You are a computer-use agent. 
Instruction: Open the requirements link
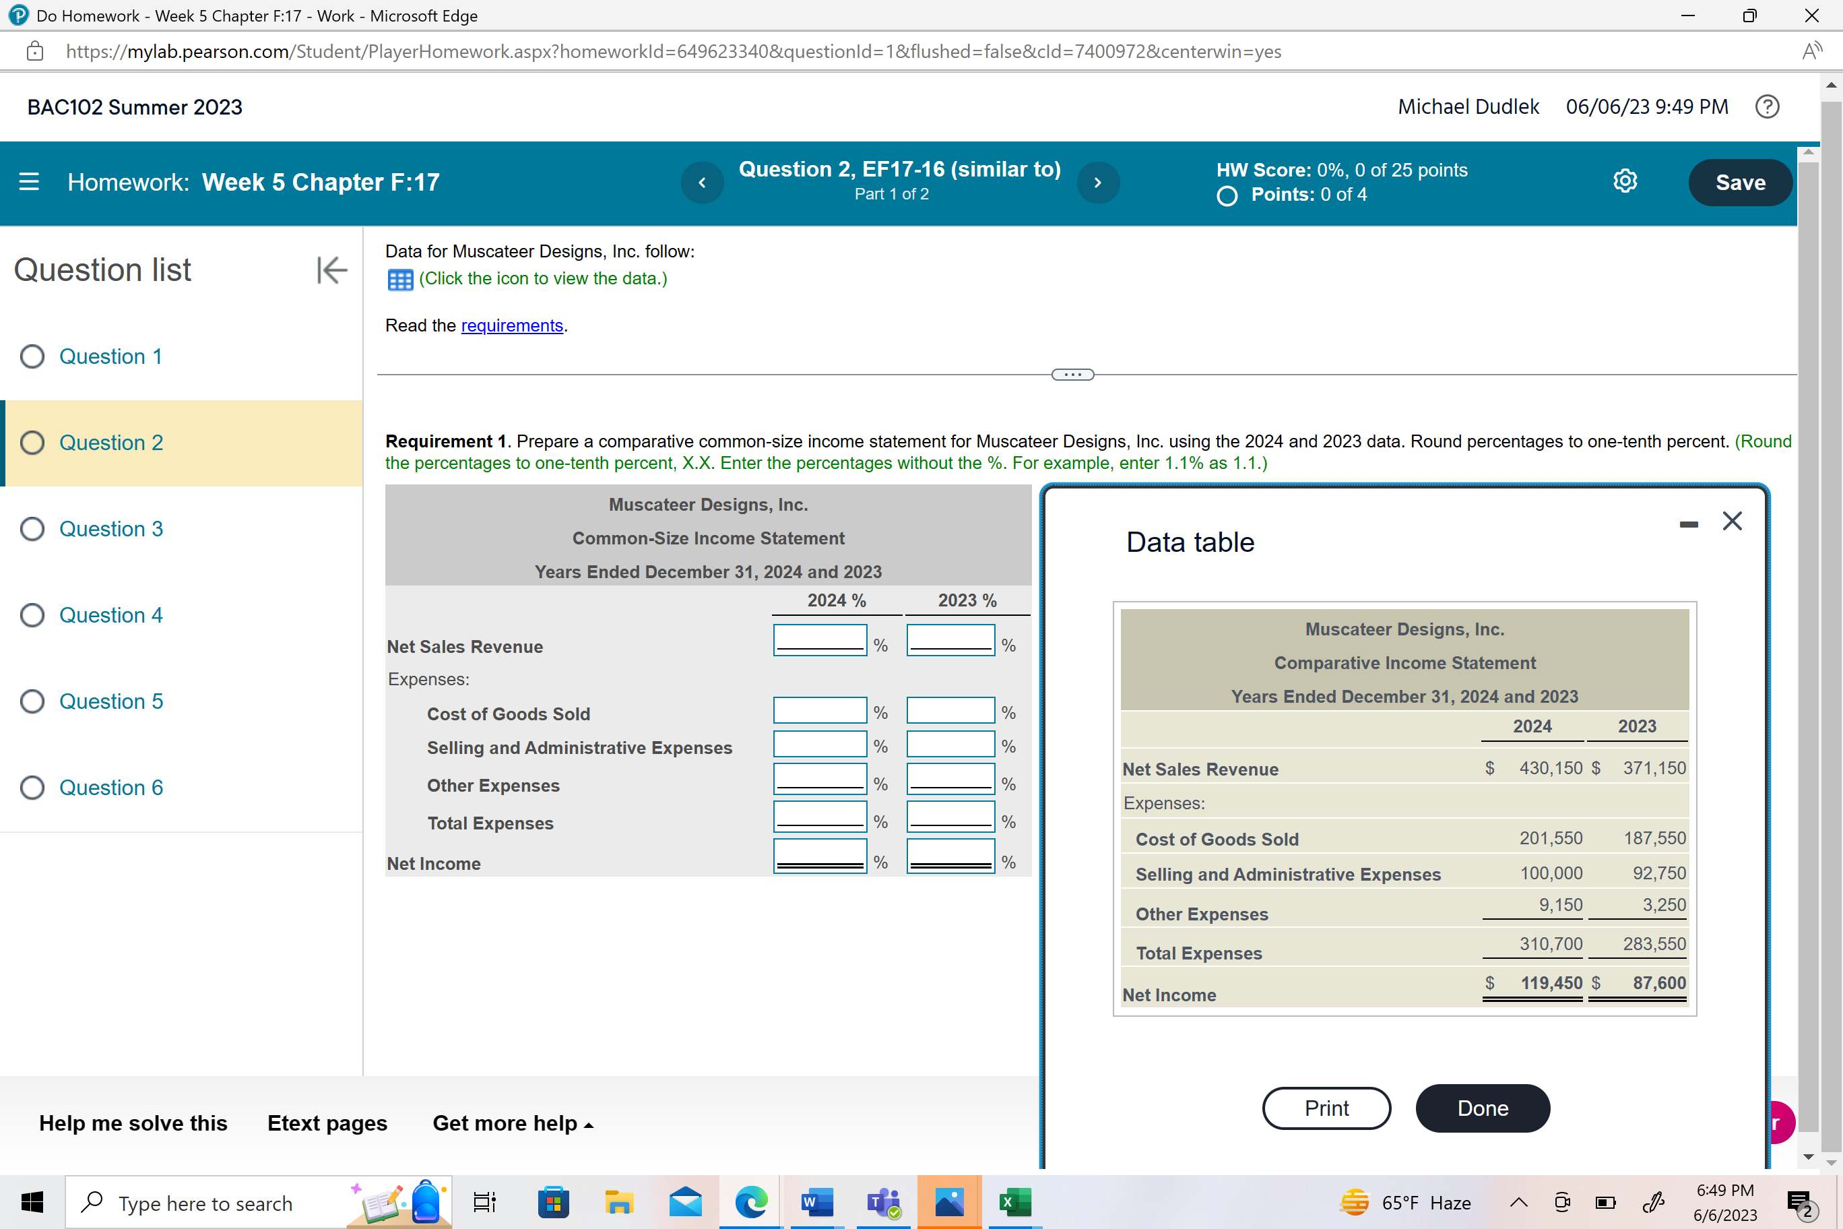coord(512,325)
